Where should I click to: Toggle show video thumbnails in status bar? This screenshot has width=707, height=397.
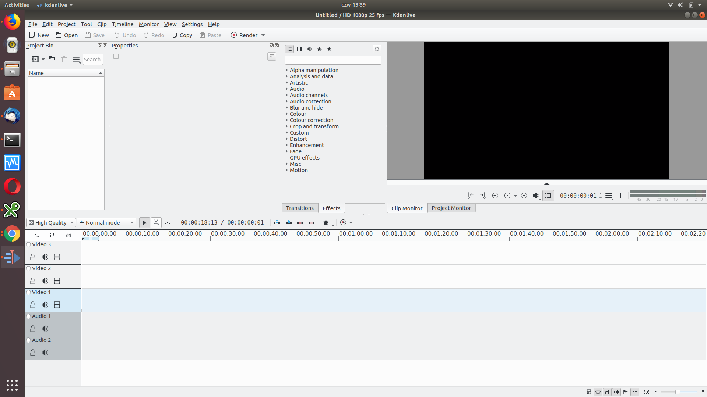pos(607,392)
